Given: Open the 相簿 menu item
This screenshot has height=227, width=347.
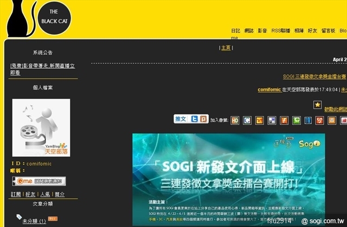Looking at the screenshot, I should 299,31.
